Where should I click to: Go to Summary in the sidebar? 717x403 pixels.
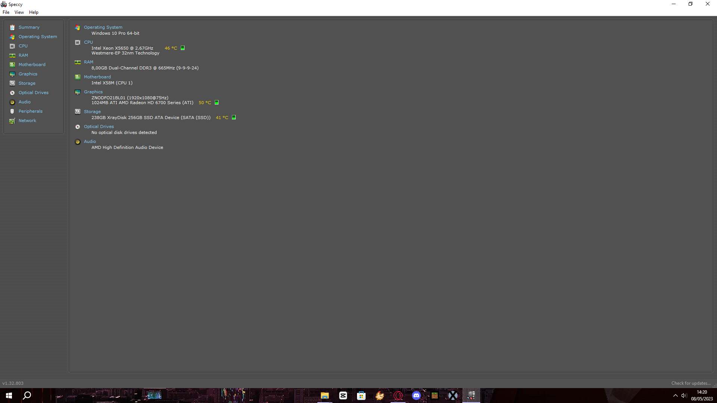[29, 27]
